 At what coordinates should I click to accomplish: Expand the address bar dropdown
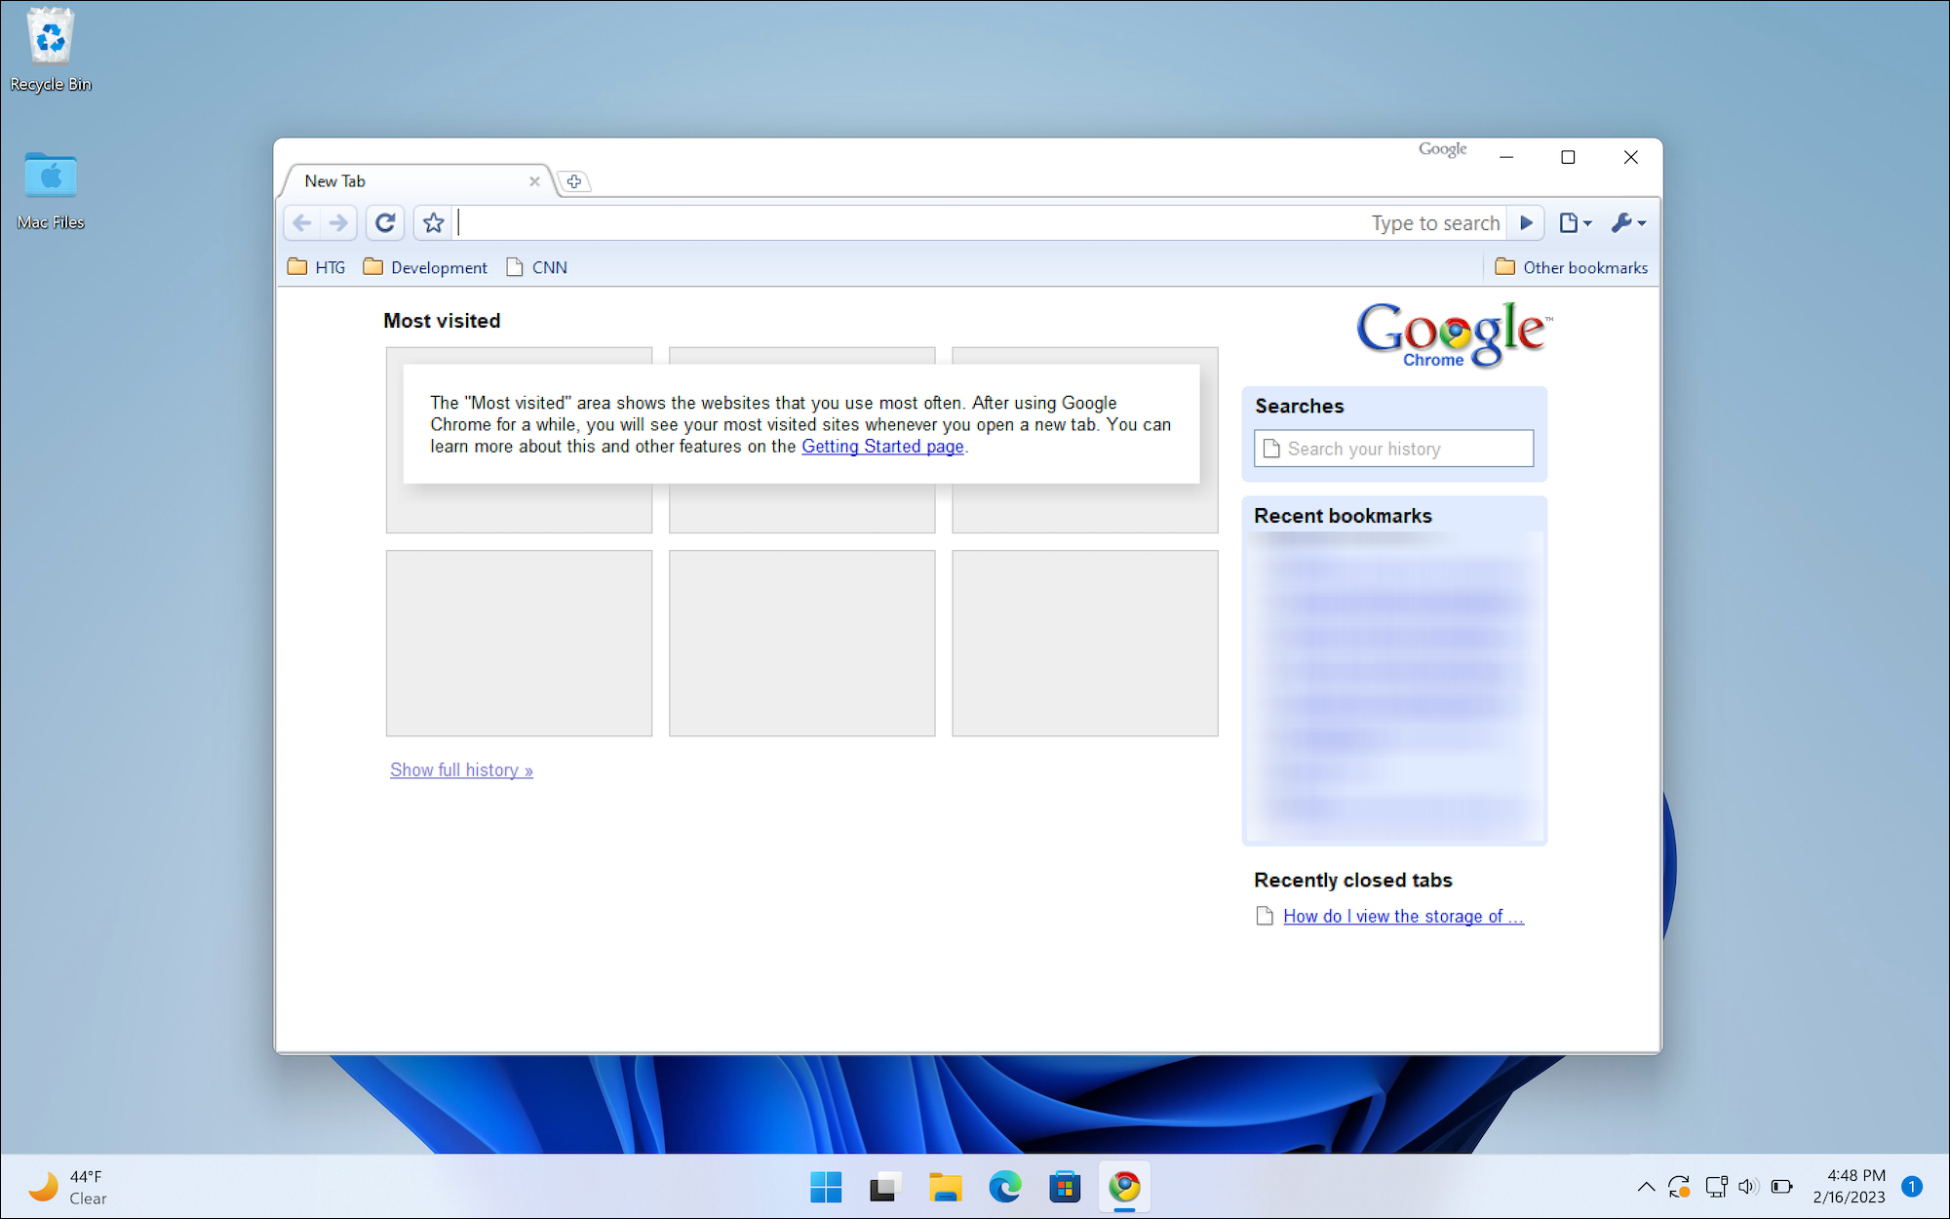(1530, 223)
